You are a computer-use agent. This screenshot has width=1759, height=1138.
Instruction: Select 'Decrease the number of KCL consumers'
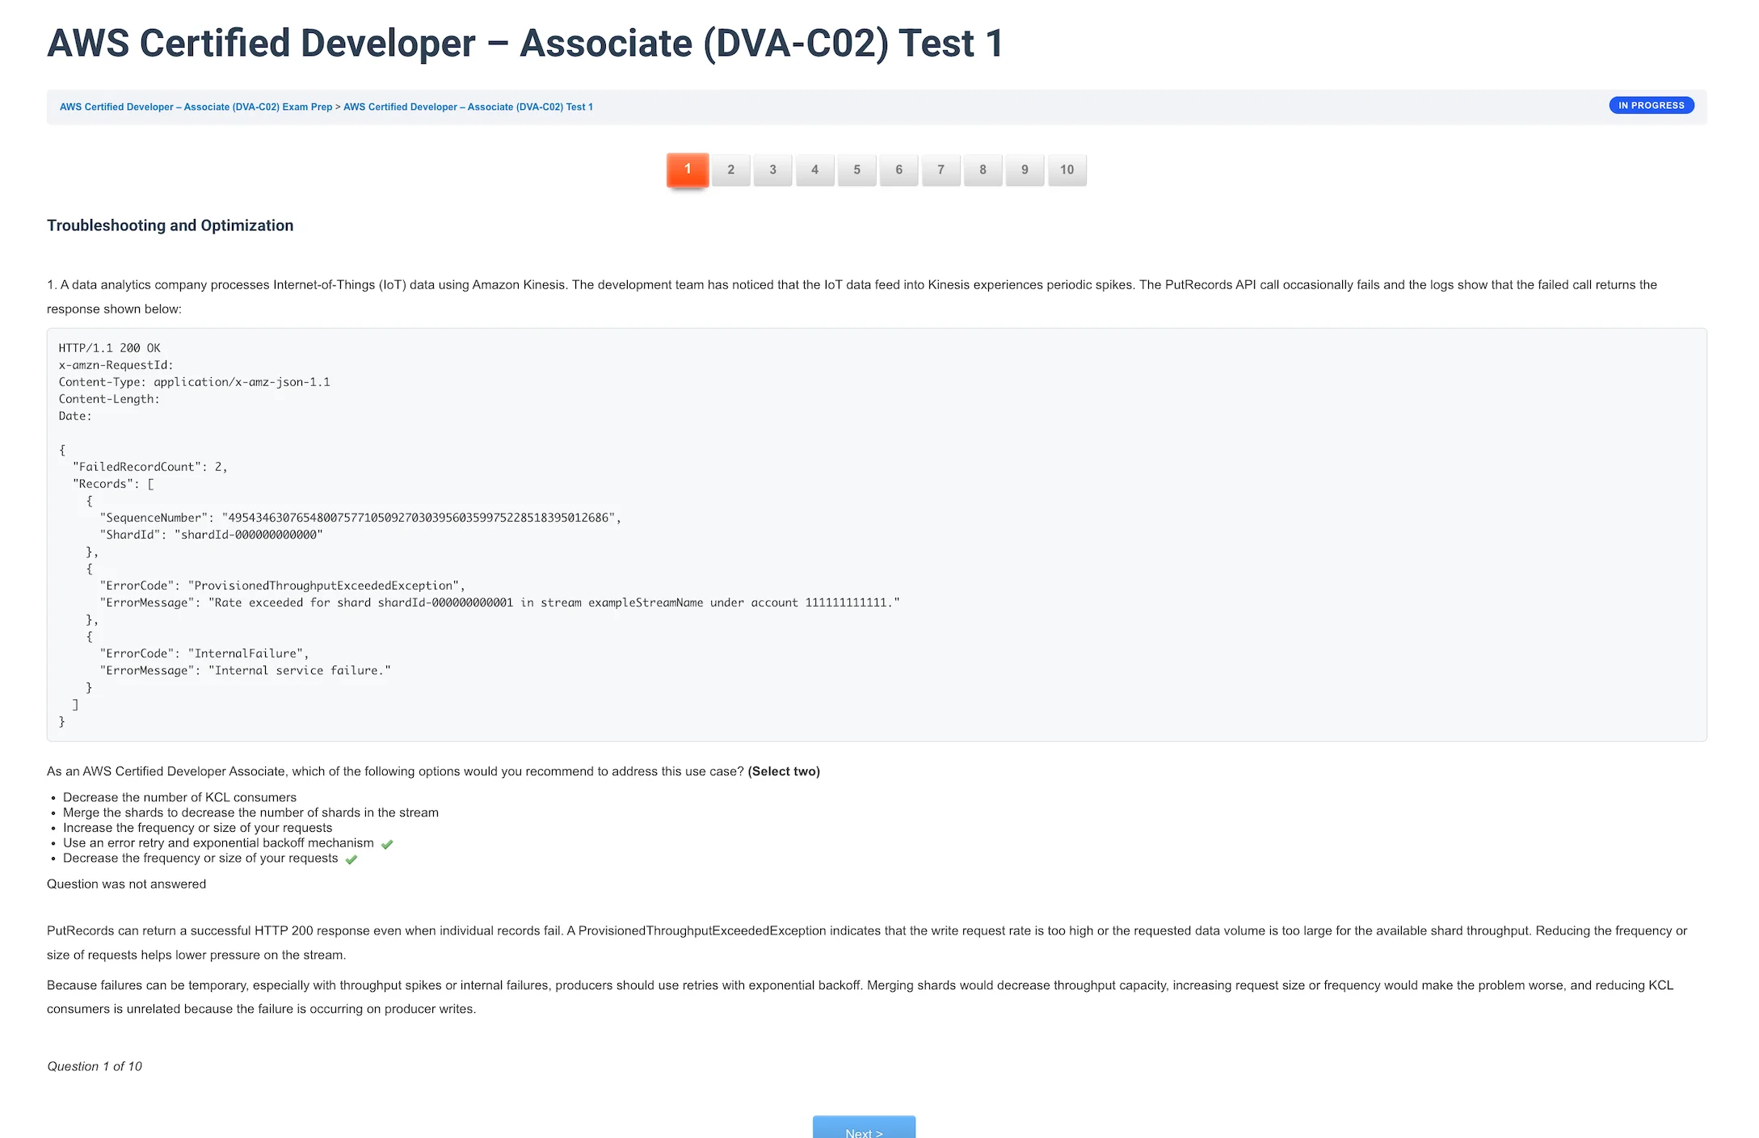[x=179, y=797]
